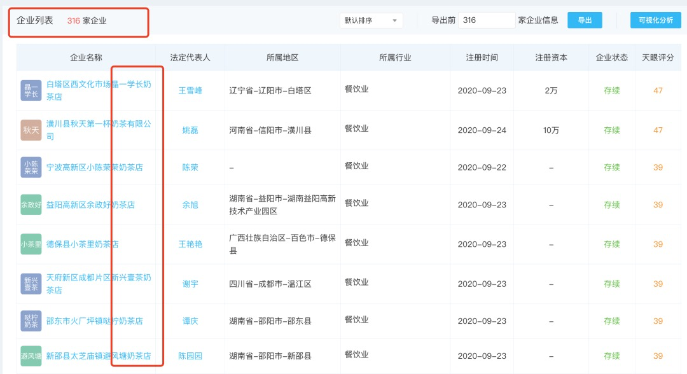This screenshot has height=374, width=687.
Task: Click the 小陈荣荣 company logo icon
Action: point(31,167)
